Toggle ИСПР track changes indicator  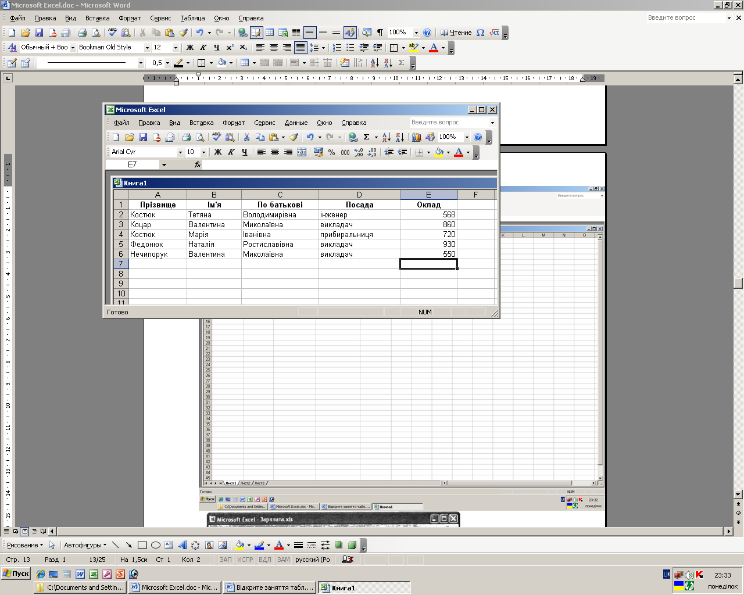click(245, 560)
